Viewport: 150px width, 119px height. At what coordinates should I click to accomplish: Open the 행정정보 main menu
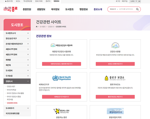[x=84, y=9]
